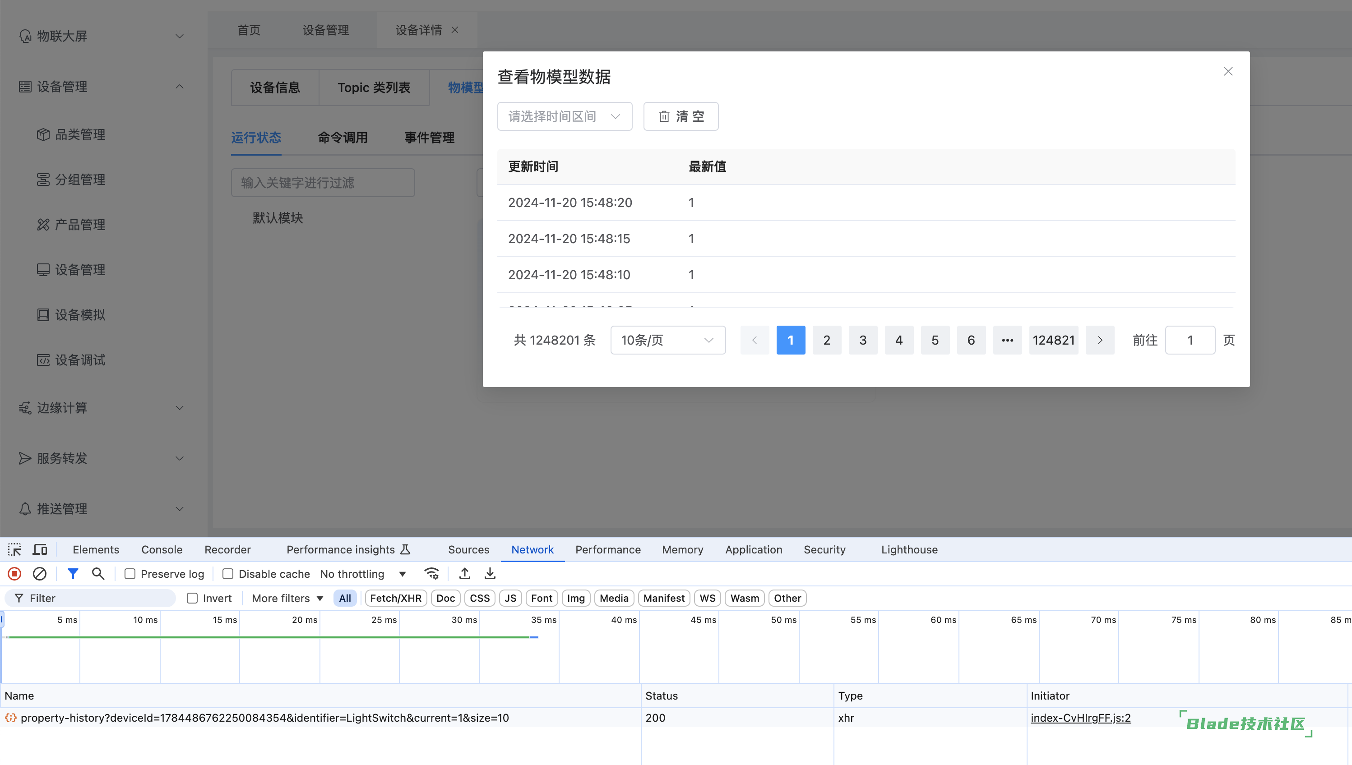Image resolution: width=1352 pixels, height=765 pixels.
Task: Switch to the 命令调用 tab
Action: click(x=343, y=138)
